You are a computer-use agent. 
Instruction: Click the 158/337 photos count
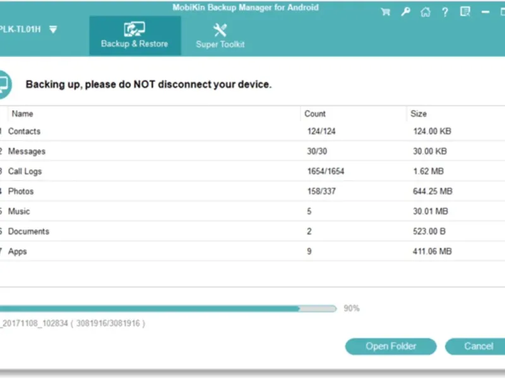pos(321,191)
